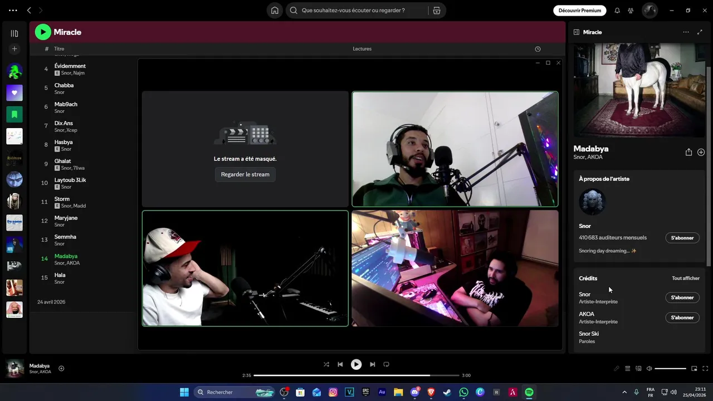The image size is (713, 401).
Task: Open the notifications bell
Action: pos(617,10)
